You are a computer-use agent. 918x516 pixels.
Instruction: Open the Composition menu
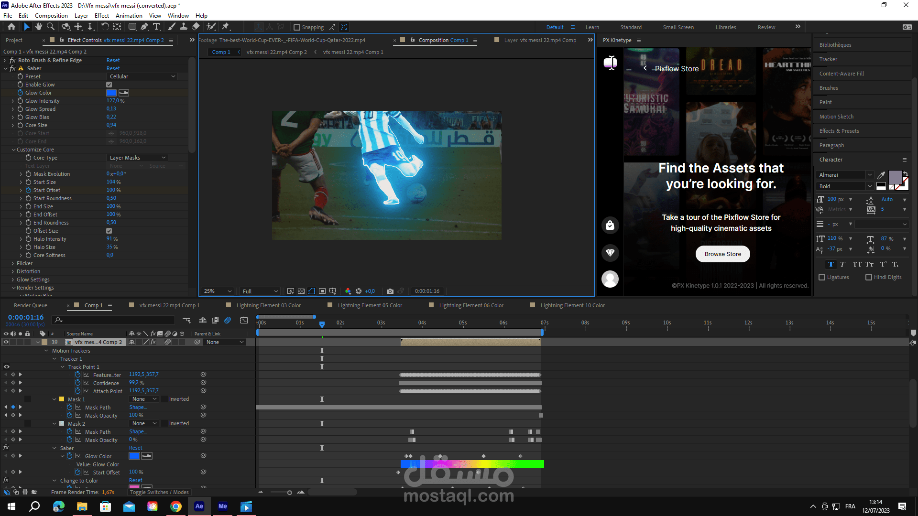click(51, 15)
